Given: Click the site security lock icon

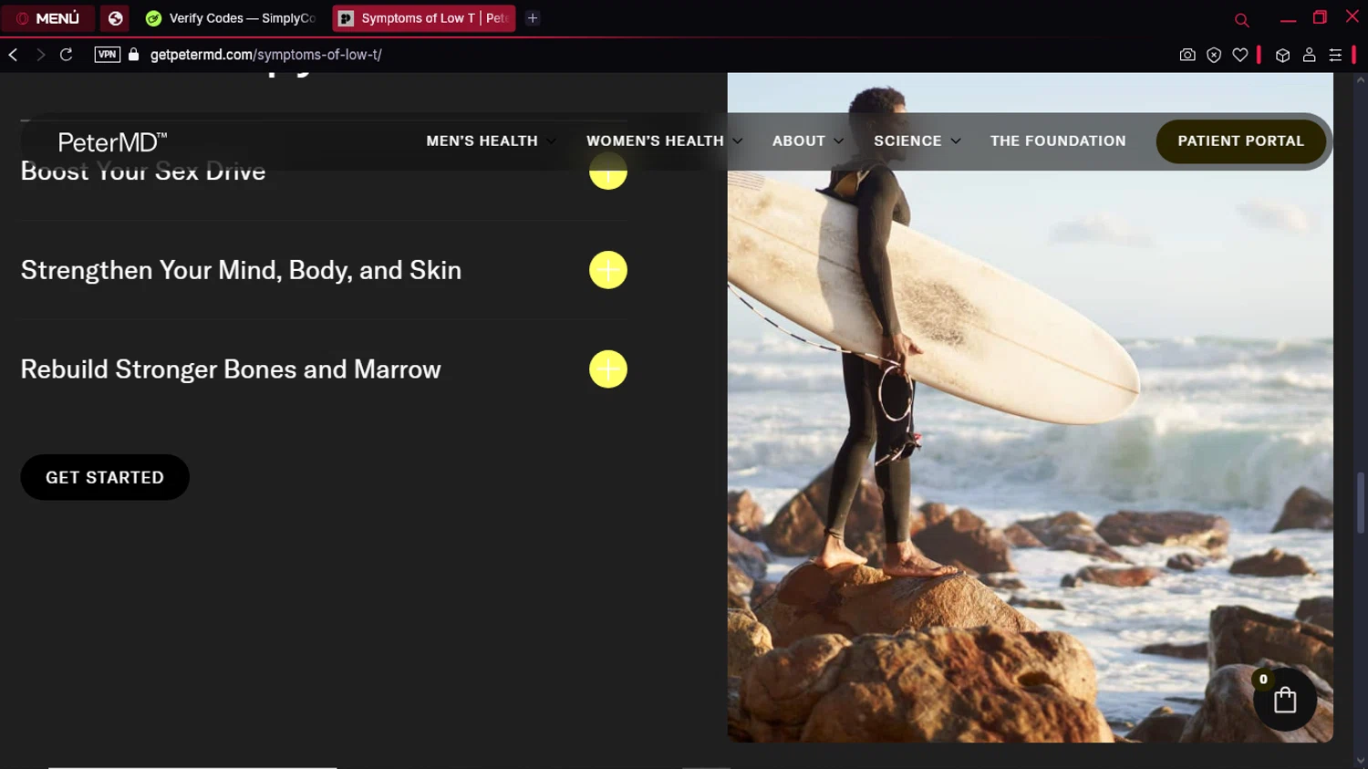Looking at the screenshot, I should click(x=134, y=55).
